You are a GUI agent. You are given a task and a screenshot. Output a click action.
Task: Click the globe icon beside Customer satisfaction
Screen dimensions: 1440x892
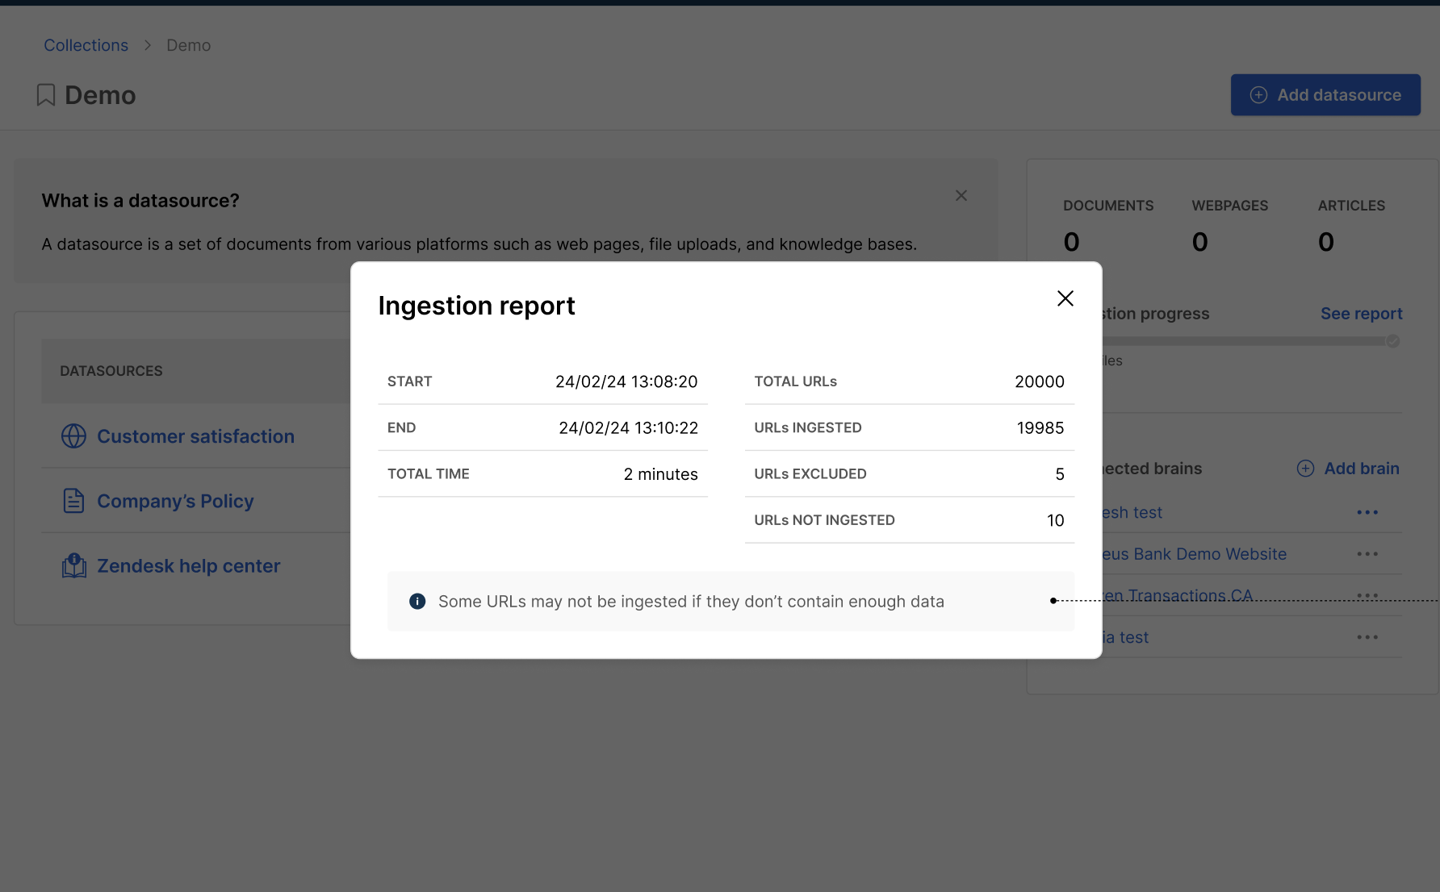click(x=73, y=436)
